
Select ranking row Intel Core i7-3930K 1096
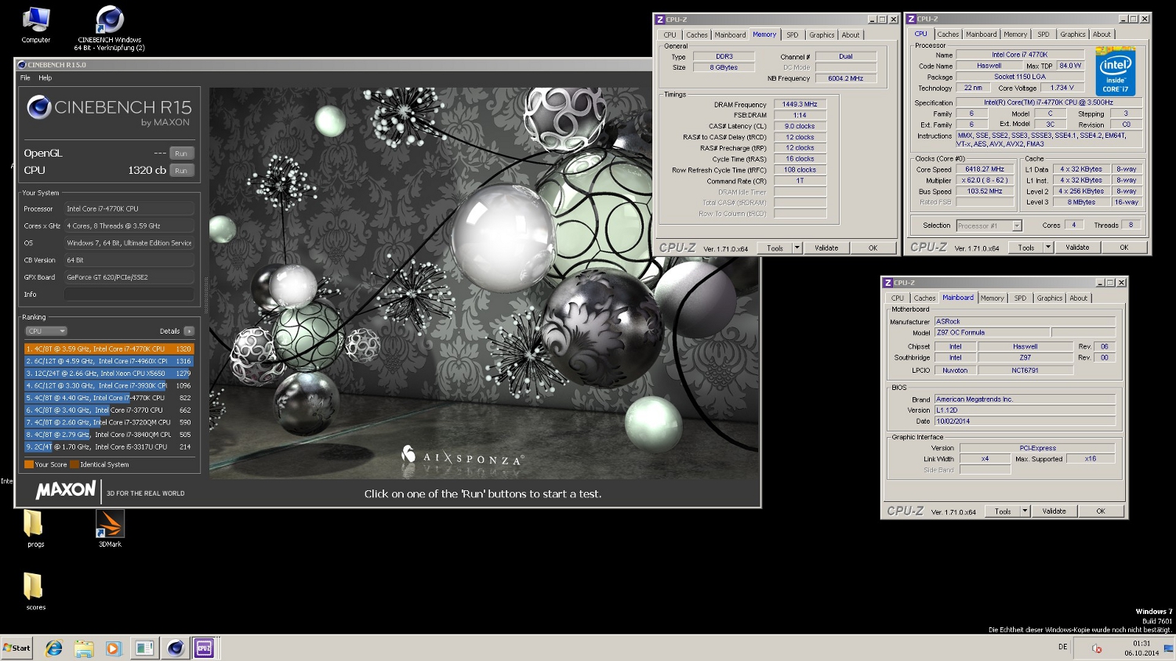(x=109, y=385)
